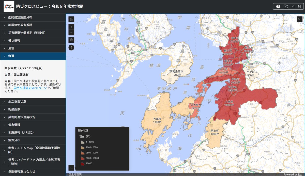Click the share icon in header
Screen dimensions: 305x176
(286, 7)
